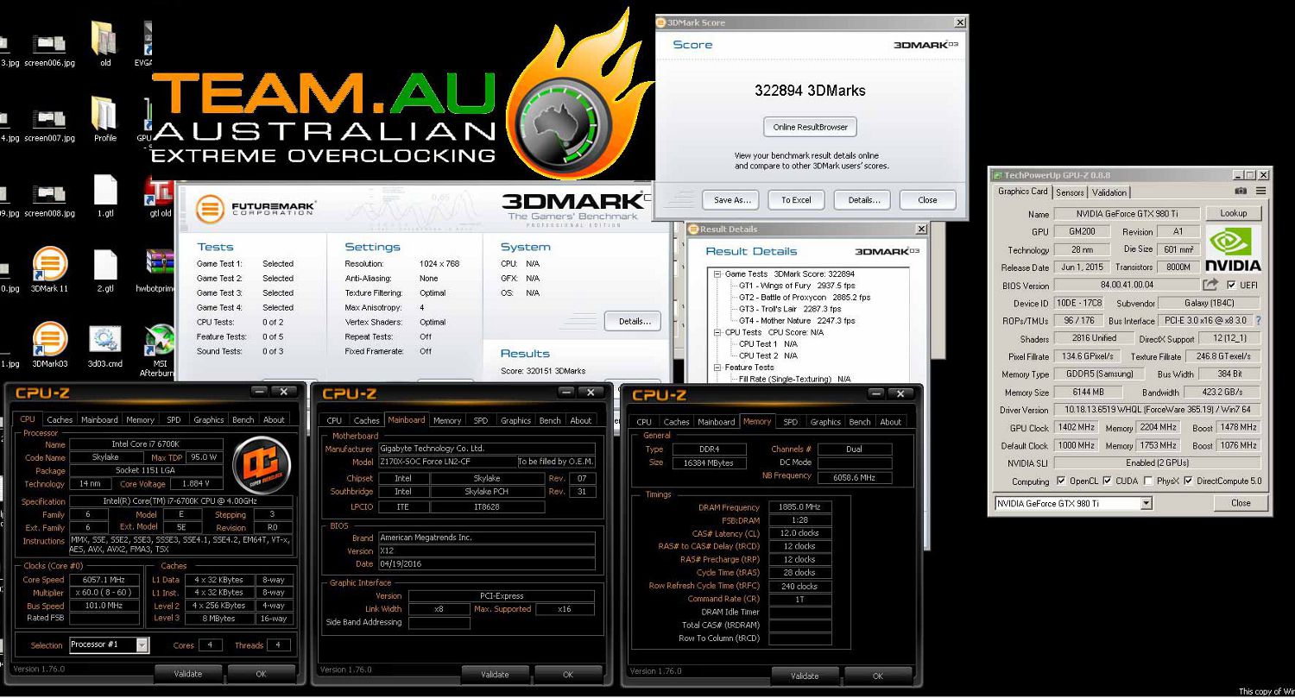Click the Lookup button in GPU-Z
This screenshot has height=698, width=1295.
tap(1233, 213)
